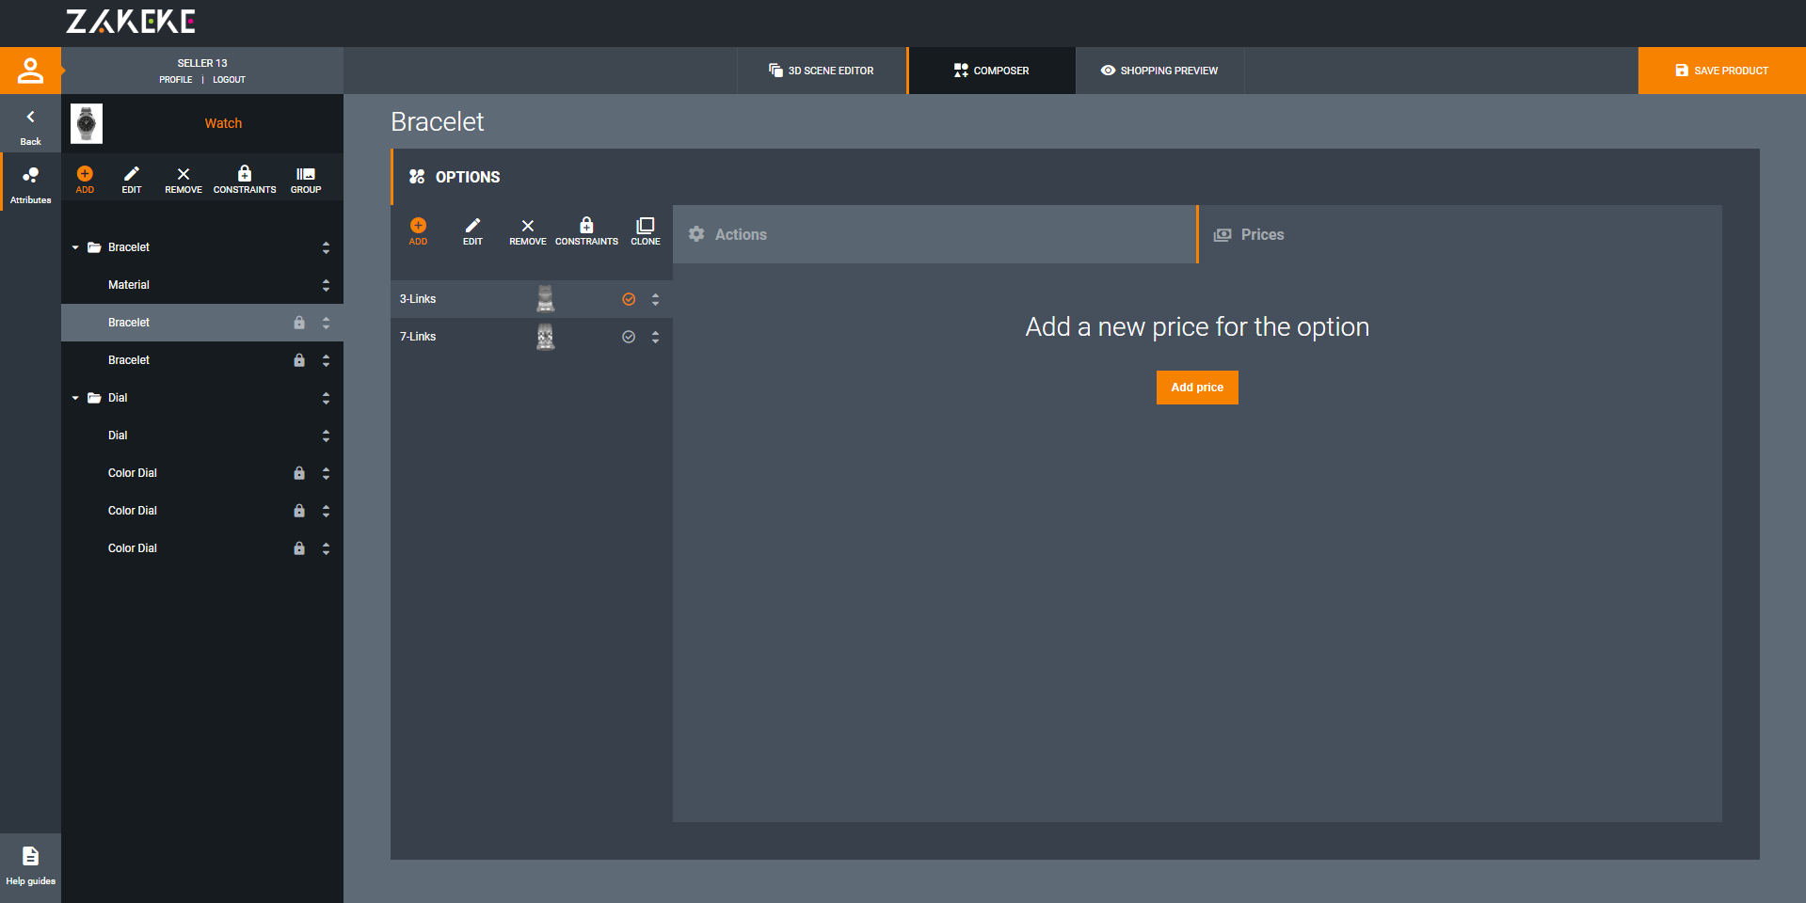Save the product
Image resolution: width=1806 pixels, height=903 pixels.
click(1721, 71)
